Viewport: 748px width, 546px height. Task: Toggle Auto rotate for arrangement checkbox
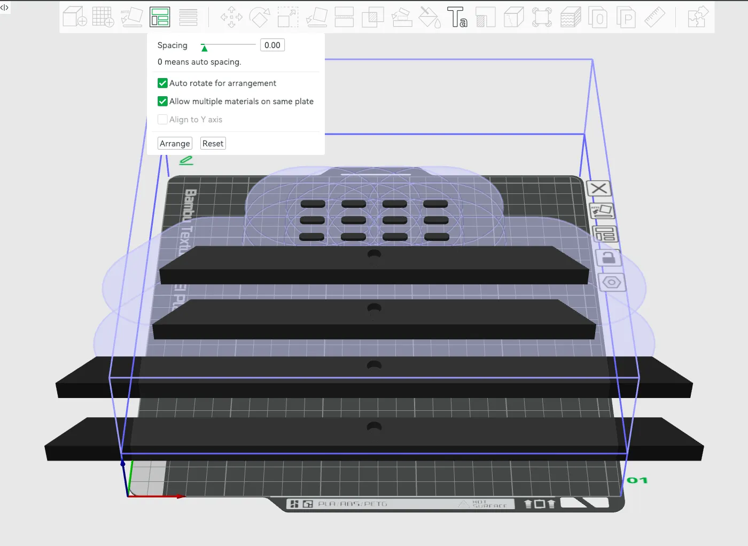pyautogui.click(x=163, y=83)
